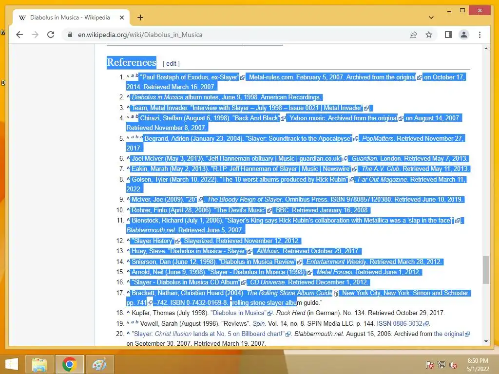Open "The 10 worst albums produced by Rick Rubin"
Viewport: 499px width, 374px height.
[284, 180]
